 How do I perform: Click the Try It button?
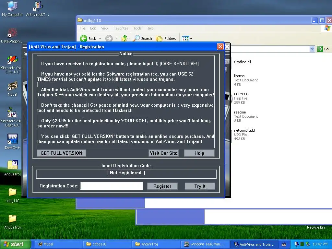coord(200,186)
